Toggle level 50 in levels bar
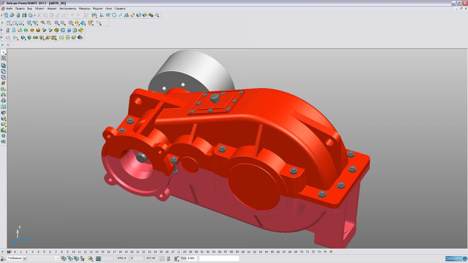The image size is (468, 263). (x=196, y=252)
